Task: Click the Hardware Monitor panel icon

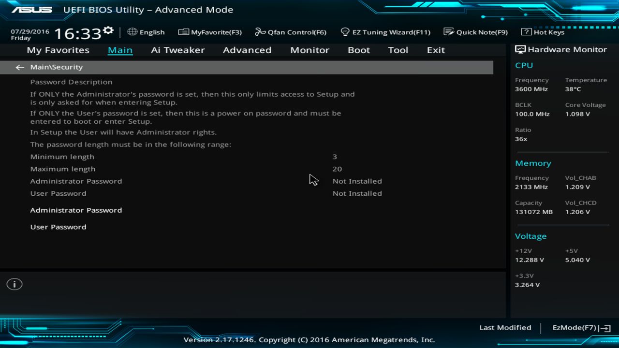Action: point(520,49)
